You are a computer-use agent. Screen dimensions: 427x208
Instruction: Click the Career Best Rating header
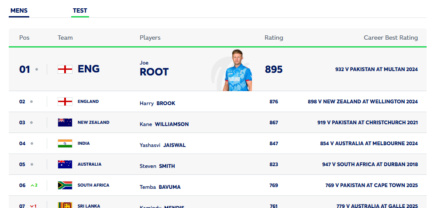(391, 38)
